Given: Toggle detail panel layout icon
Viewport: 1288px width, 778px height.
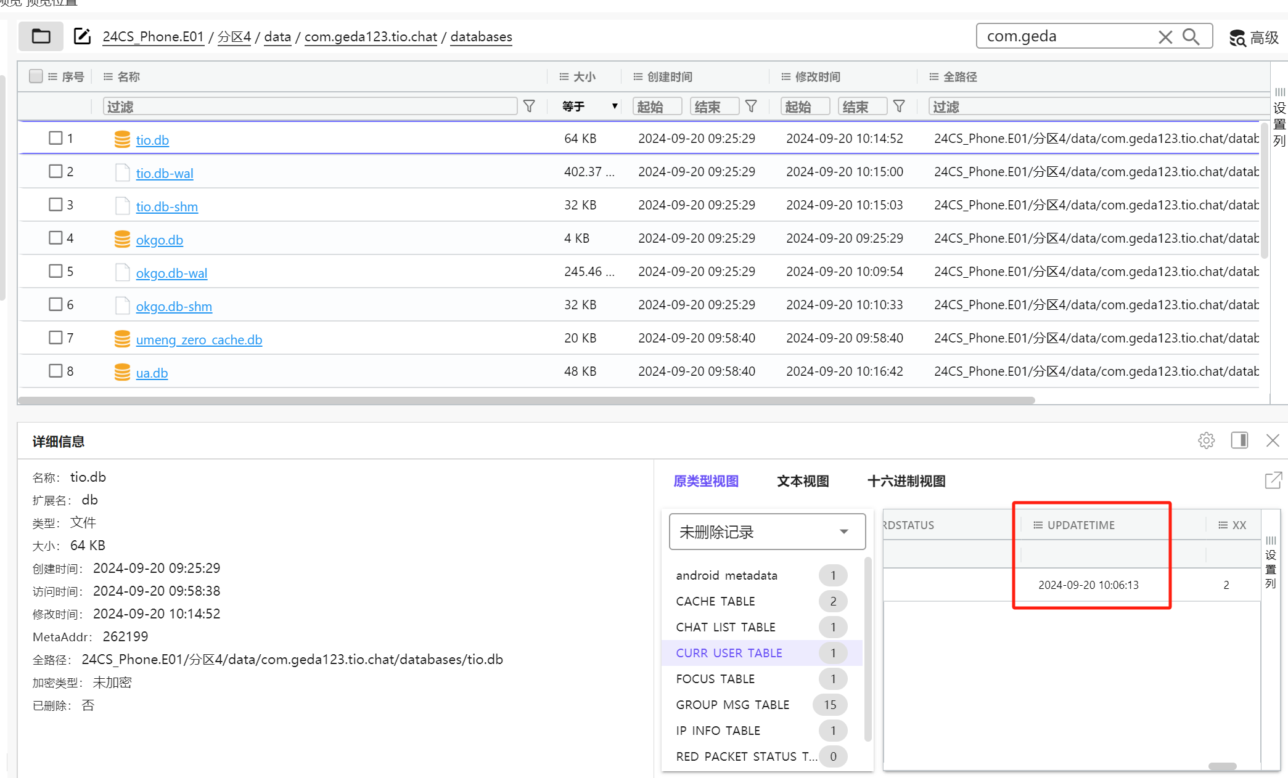Looking at the screenshot, I should pos(1239,440).
